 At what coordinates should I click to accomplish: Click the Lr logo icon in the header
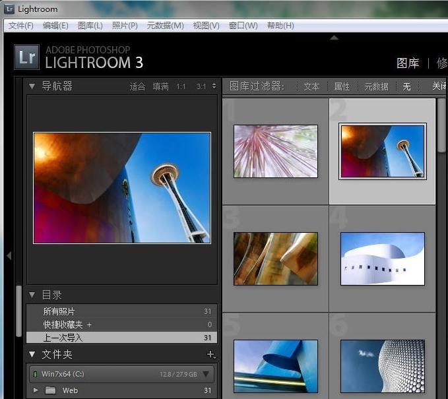pyautogui.click(x=27, y=57)
